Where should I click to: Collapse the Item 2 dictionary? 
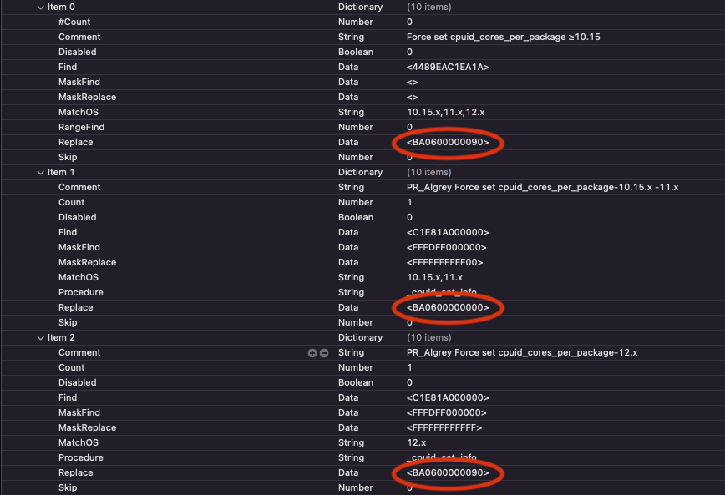40,338
